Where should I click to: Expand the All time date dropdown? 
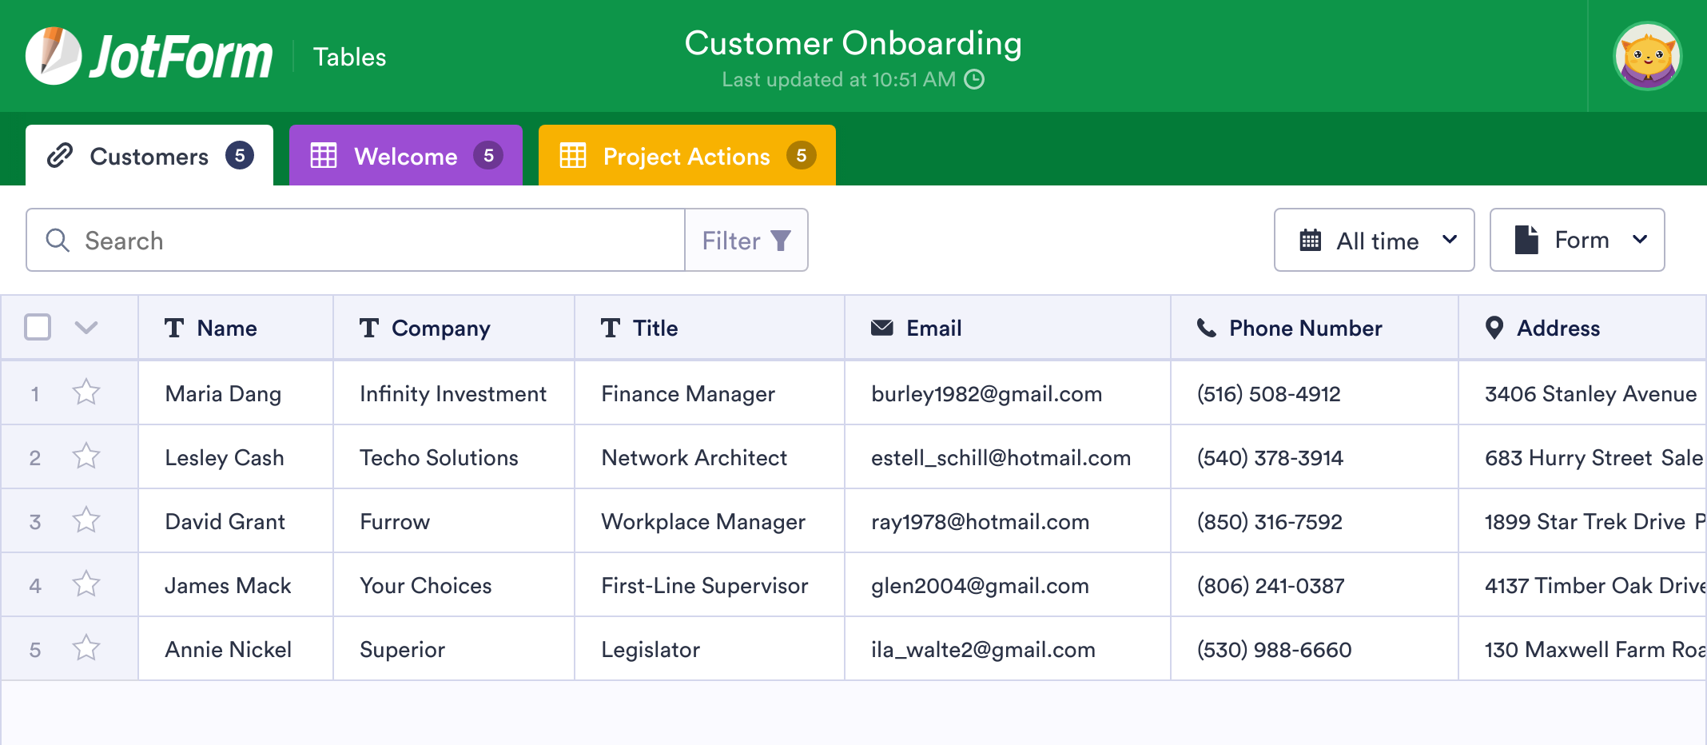1374,241
